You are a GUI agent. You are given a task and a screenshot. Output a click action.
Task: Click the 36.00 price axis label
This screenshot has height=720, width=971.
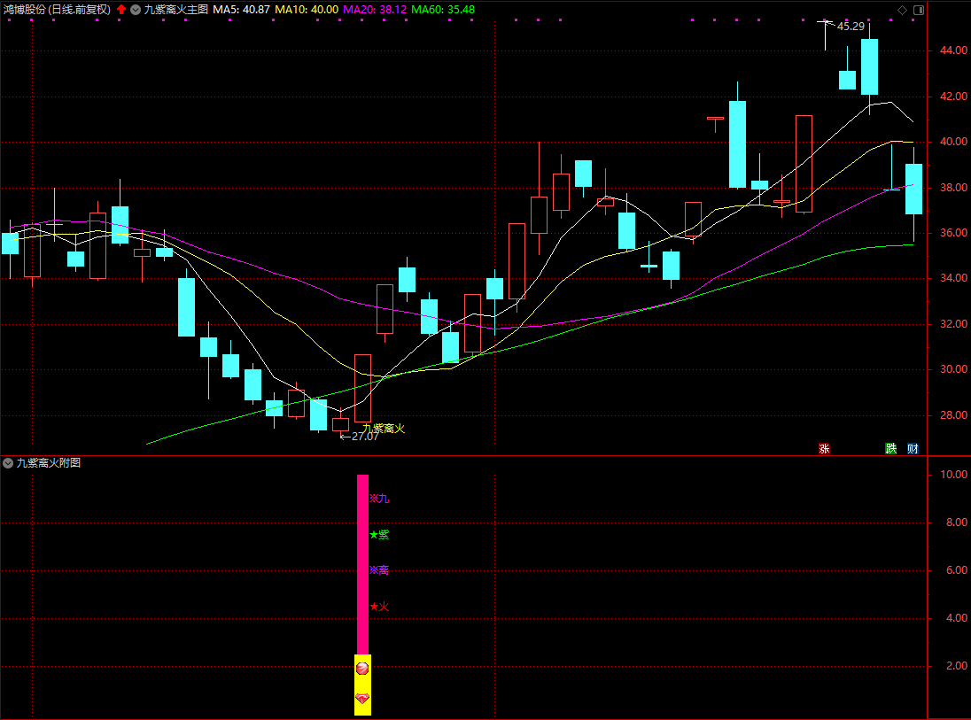pos(953,233)
